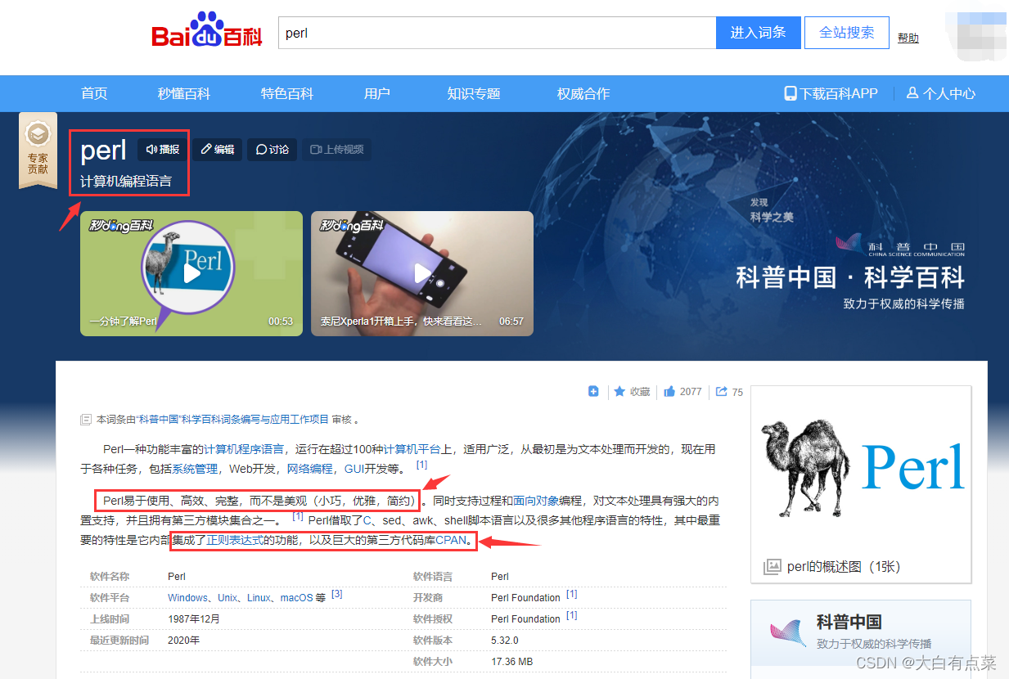Open the "科普中国"科学百科词条编写与应用工作项目 link
This screenshot has height=679, width=1009.
(232, 420)
